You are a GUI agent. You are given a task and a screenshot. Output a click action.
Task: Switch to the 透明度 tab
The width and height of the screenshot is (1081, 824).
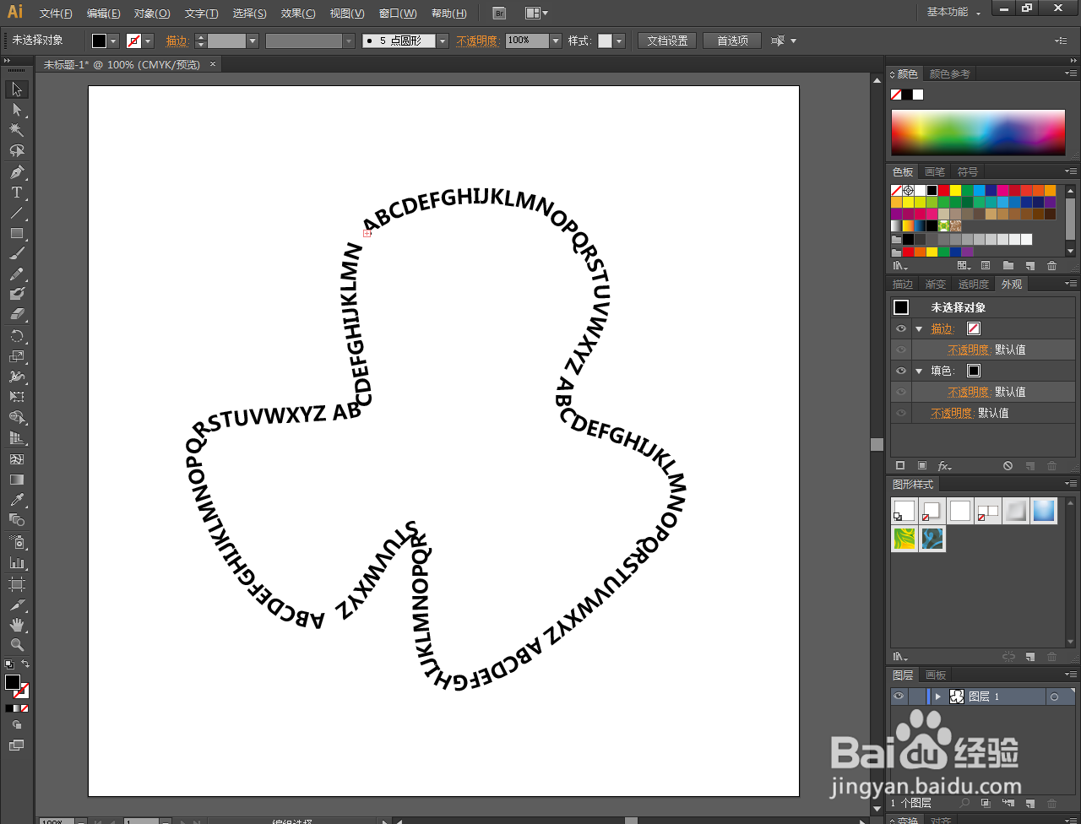point(973,285)
